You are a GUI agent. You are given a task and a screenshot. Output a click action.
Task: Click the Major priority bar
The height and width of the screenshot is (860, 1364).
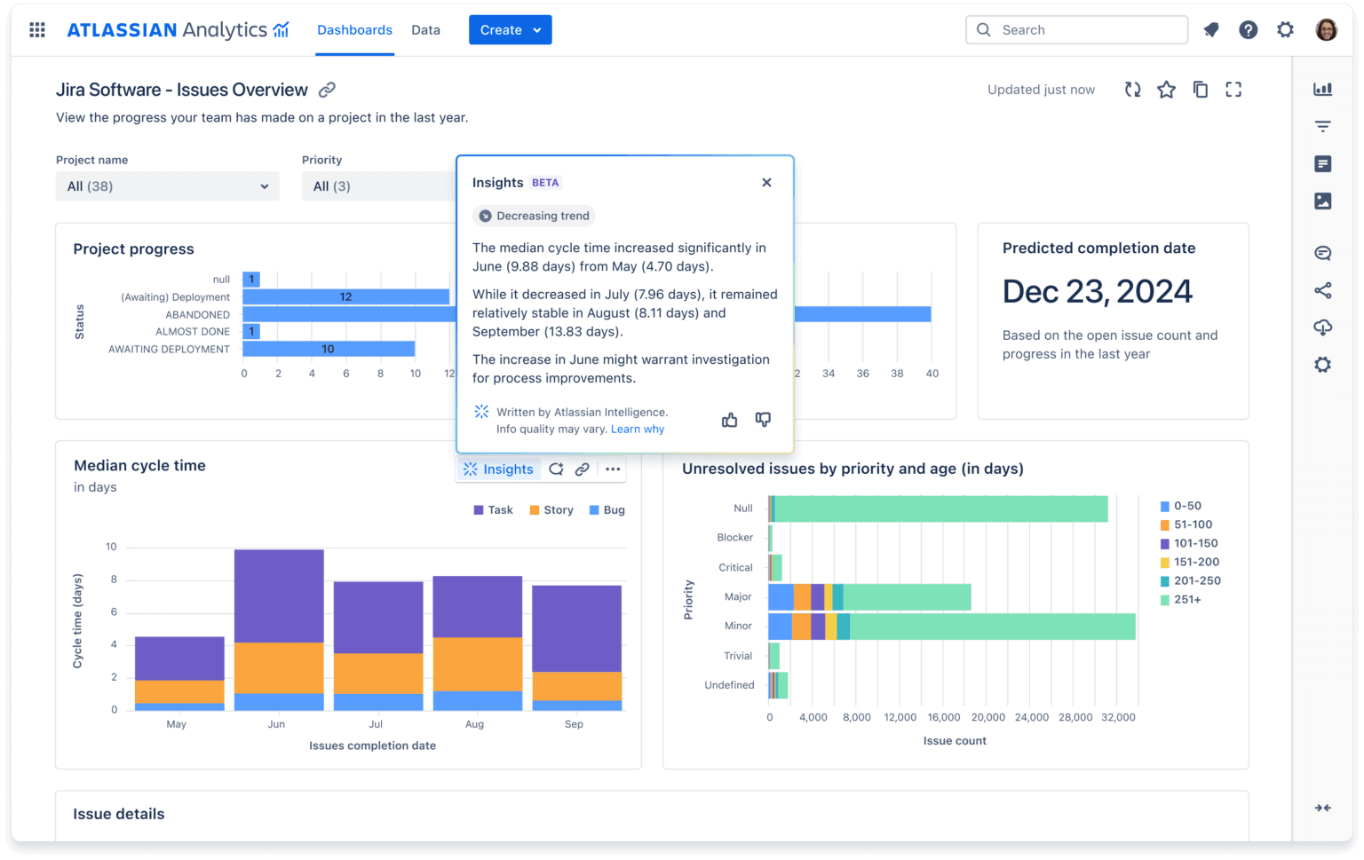point(869,597)
